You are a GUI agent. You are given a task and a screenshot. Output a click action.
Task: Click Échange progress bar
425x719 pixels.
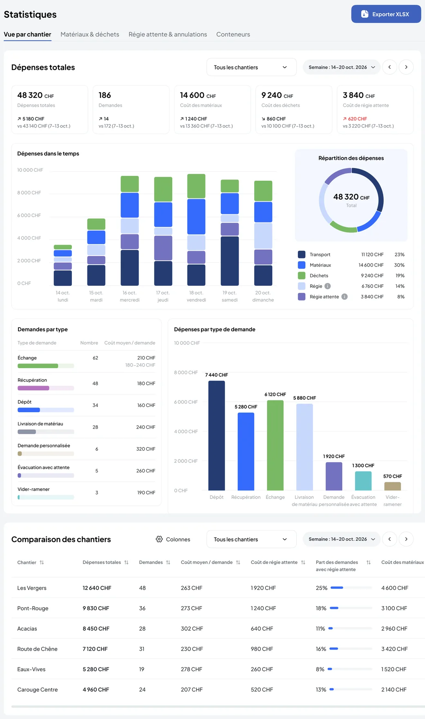[46, 366]
